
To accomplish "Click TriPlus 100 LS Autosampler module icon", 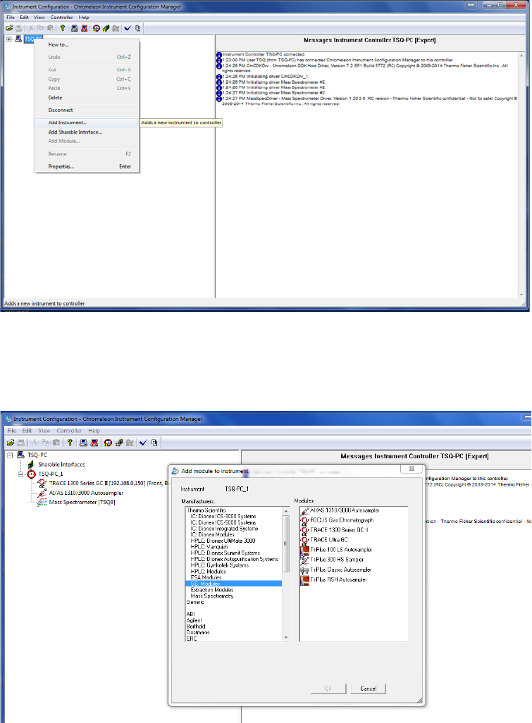I will [x=304, y=550].
